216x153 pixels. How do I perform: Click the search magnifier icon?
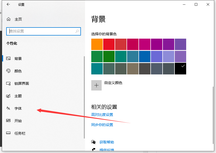pos(77,31)
